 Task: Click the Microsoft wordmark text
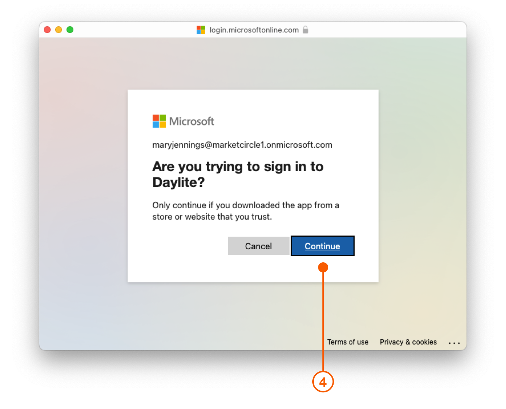pyautogui.click(x=192, y=121)
